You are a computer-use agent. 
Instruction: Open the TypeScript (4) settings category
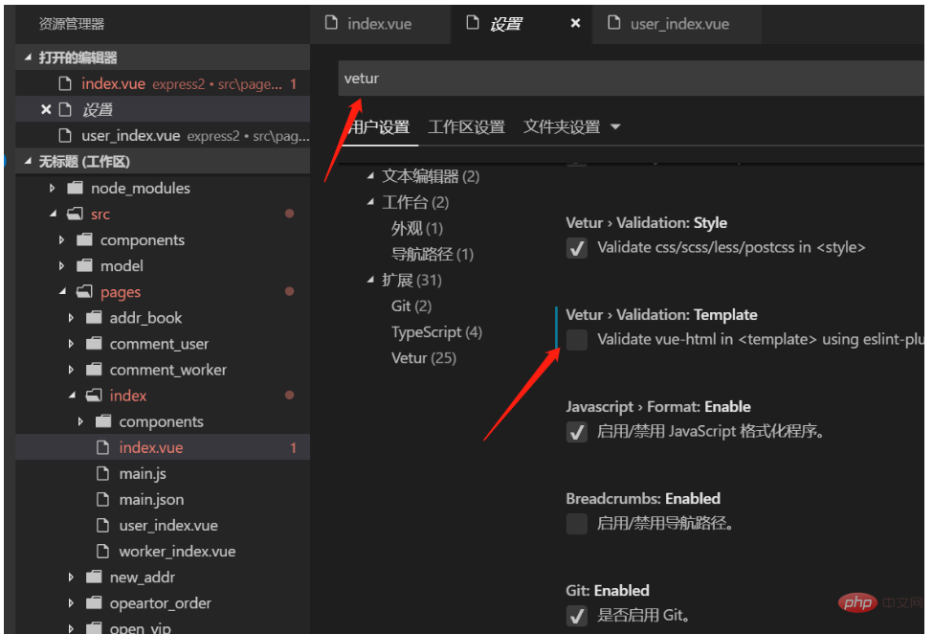click(436, 332)
